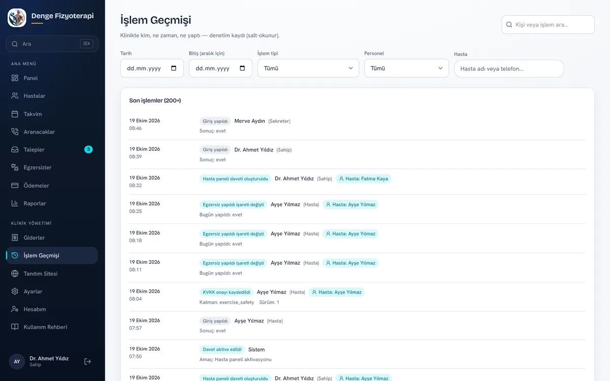Click the Talepler badge showing 3
The height and width of the screenshot is (381, 610).
point(88,149)
